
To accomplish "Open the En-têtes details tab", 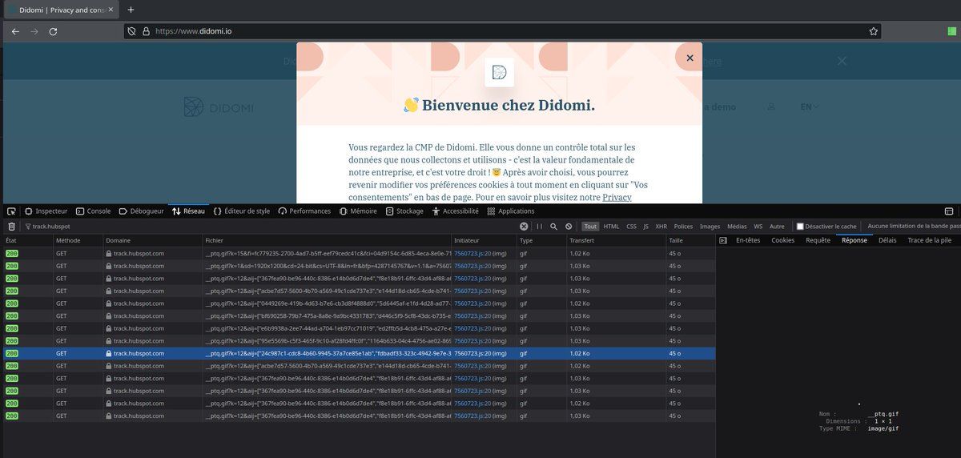I will coord(748,240).
